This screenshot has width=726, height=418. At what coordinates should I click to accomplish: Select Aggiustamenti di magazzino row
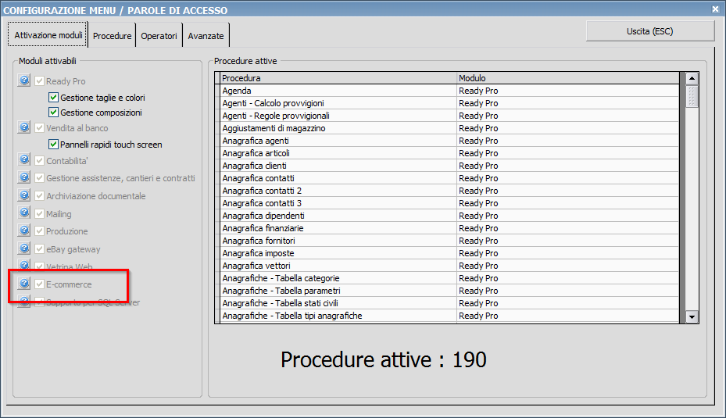tap(449, 128)
